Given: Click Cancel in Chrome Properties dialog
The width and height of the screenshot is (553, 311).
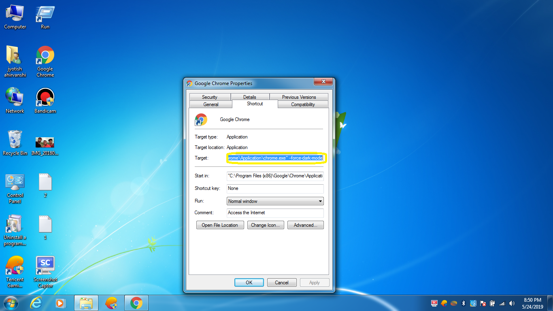Looking at the screenshot, I should [282, 283].
